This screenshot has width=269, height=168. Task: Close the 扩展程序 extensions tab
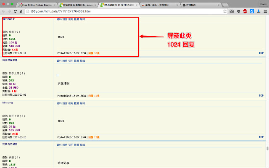coord(219,5)
